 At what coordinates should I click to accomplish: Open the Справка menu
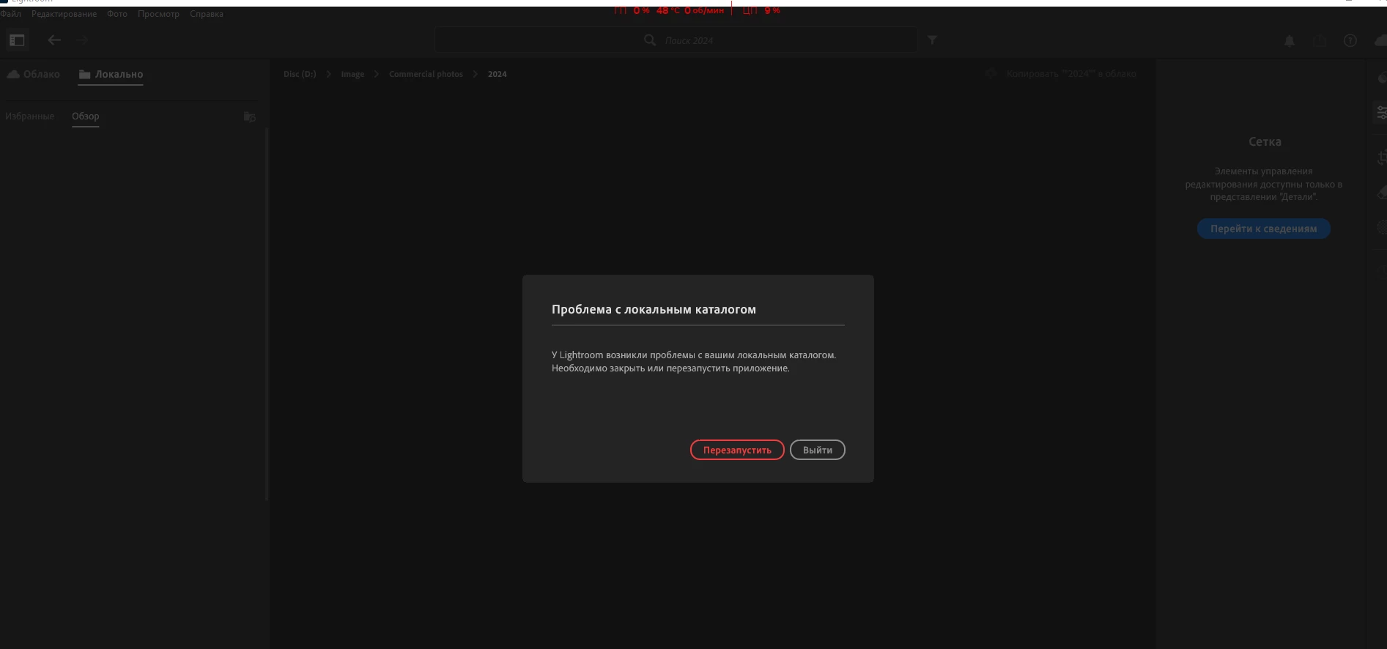click(x=207, y=14)
